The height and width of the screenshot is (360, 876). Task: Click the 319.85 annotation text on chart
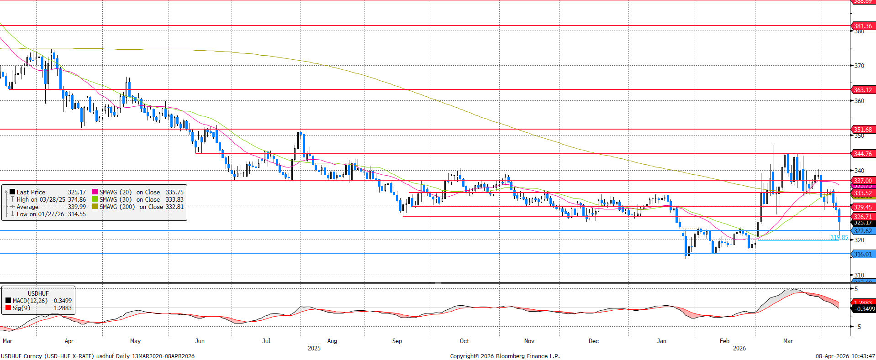839,237
